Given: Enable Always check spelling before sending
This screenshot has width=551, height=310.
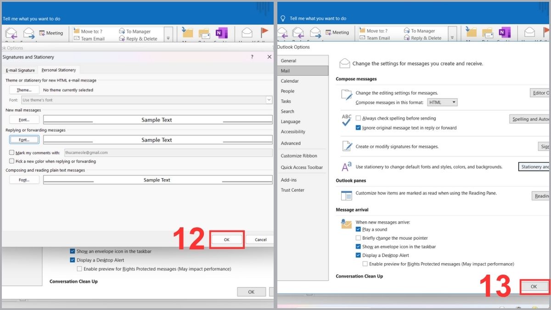Looking at the screenshot, I should coord(359,118).
